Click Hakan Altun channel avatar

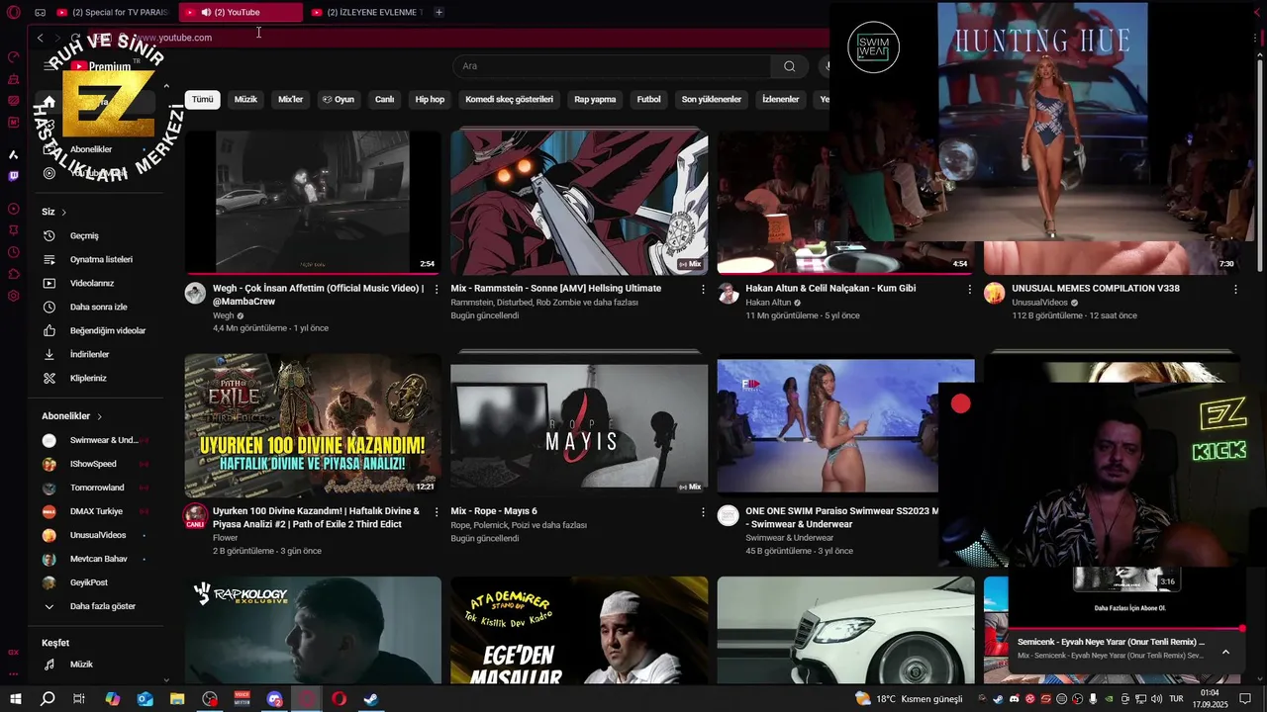(x=728, y=293)
